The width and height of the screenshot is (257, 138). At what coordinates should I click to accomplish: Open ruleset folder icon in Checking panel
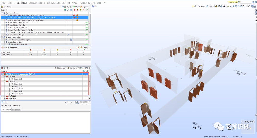pos(63,7)
